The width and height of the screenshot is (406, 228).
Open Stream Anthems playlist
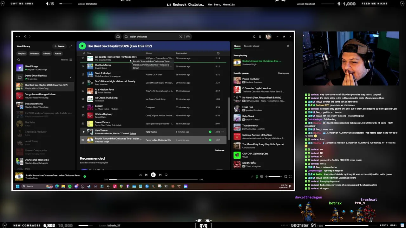44,105
